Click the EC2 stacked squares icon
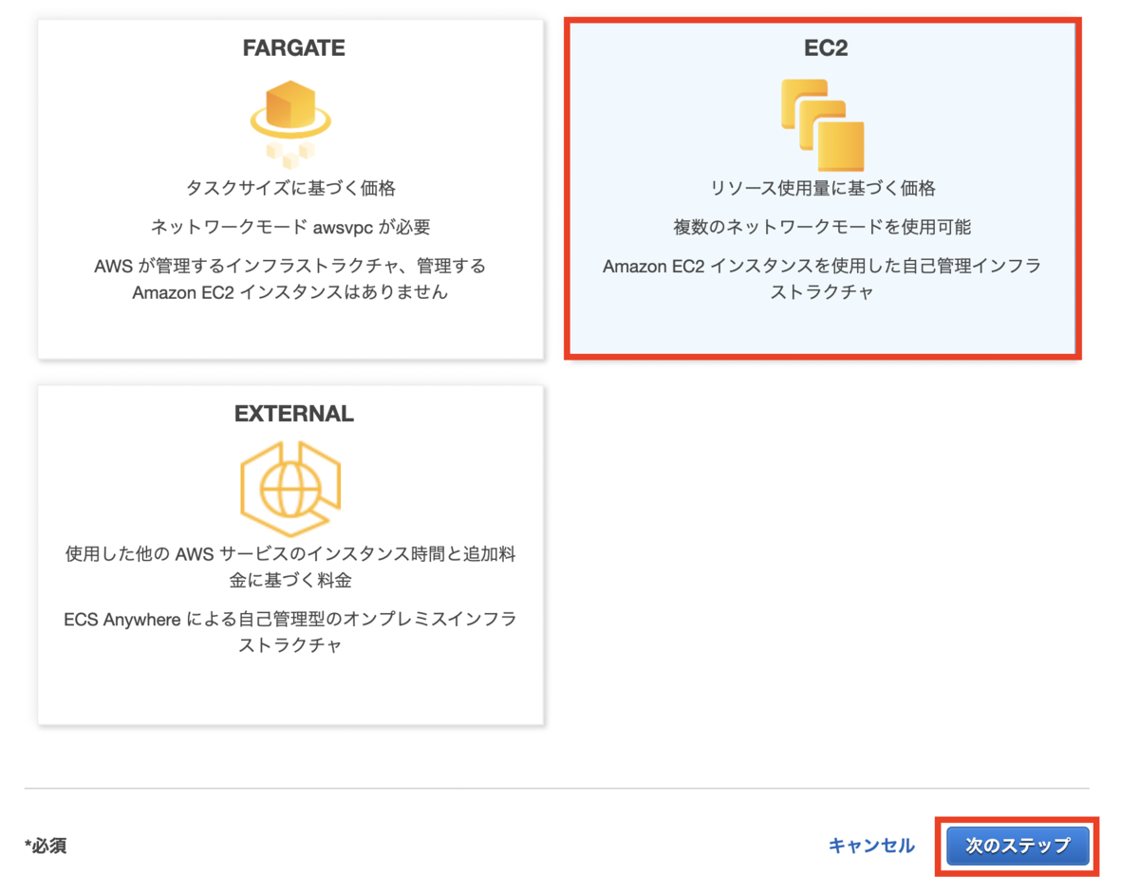 [x=822, y=125]
